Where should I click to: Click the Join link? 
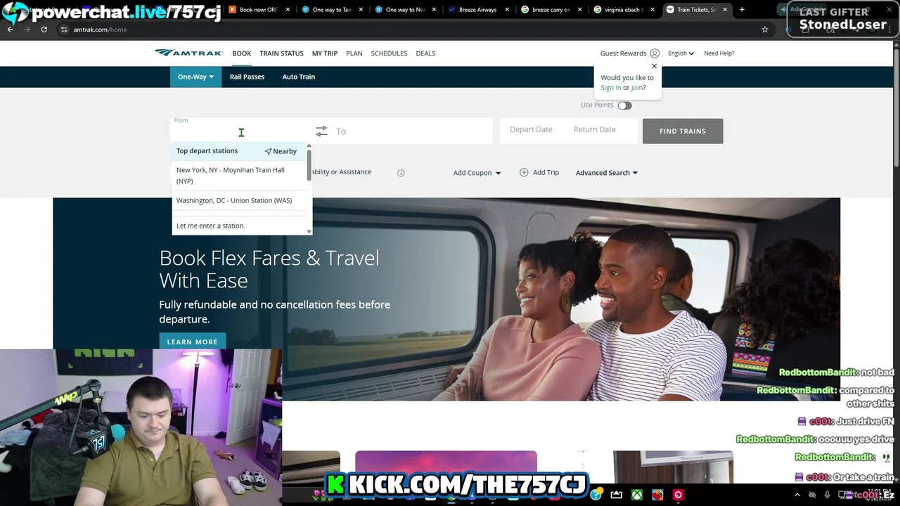coord(637,88)
